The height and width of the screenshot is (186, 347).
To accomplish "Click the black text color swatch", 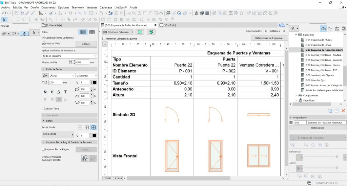I will tap(95, 82).
